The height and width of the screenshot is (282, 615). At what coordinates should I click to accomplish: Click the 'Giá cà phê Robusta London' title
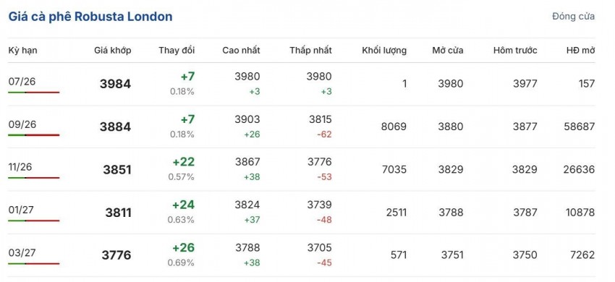[90, 17]
